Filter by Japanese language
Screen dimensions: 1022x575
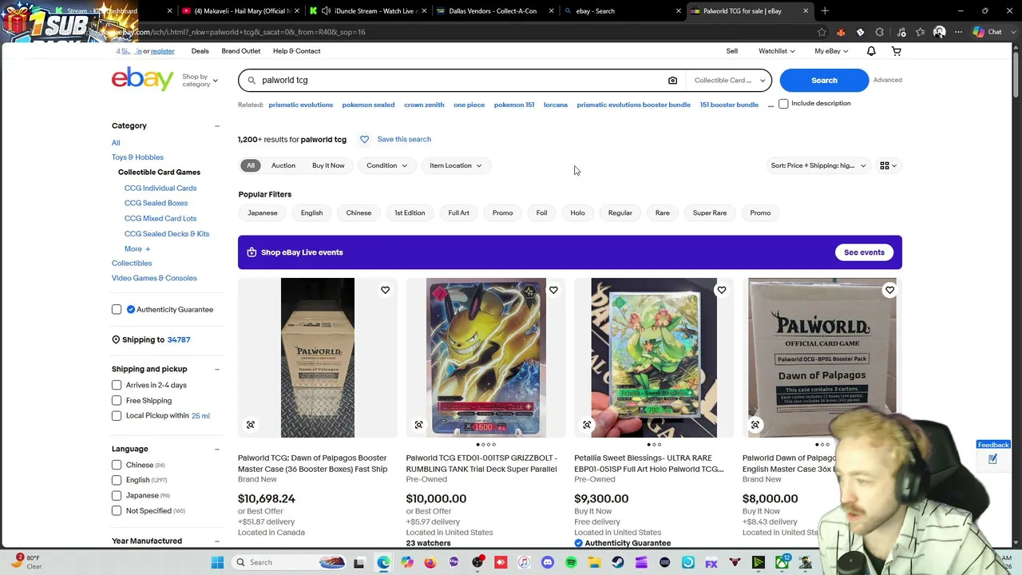point(117,495)
